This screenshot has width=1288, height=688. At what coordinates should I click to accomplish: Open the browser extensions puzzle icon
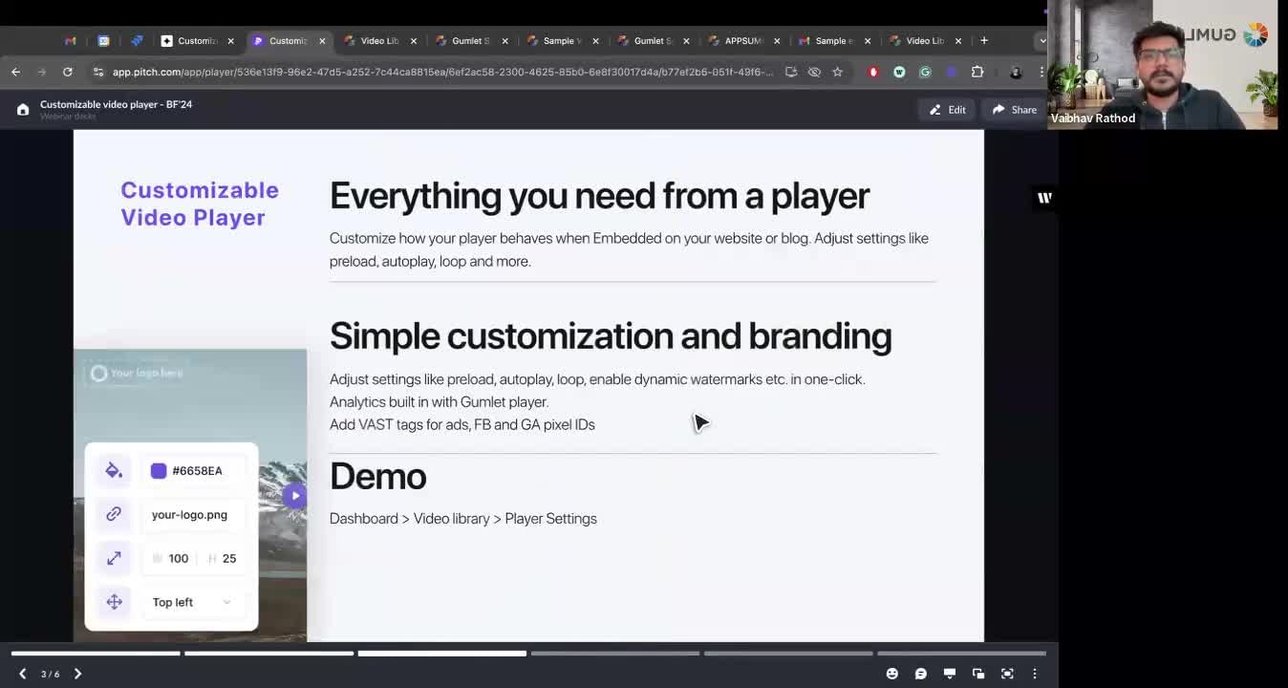click(x=977, y=72)
